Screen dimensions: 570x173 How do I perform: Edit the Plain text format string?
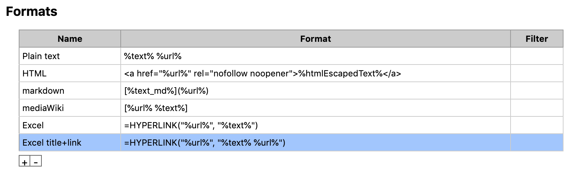coord(153,56)
